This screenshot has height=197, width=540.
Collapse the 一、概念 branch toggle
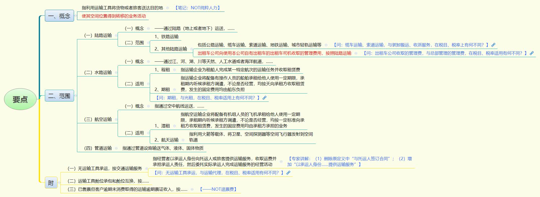(76, 16)
